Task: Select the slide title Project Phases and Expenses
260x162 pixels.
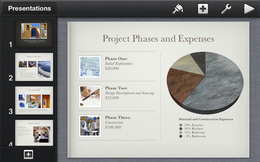Action: (158, 39)
